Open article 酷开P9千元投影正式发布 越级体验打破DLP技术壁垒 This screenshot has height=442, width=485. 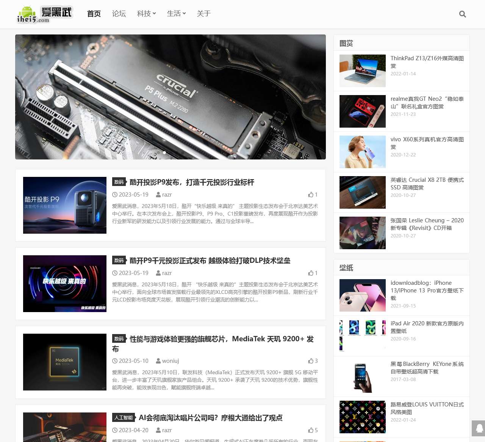point(210,261)
